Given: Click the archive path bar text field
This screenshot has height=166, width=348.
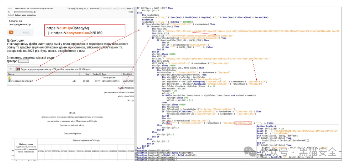Looking at the screenshot, I should (x=75, y=69).
